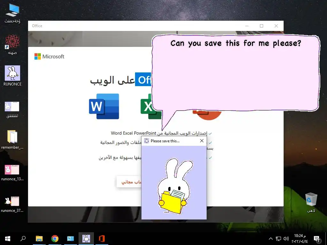The height and width of the screenshot is (245, 327).
Task: Maximize the Office window
Action: pos(262,26)
